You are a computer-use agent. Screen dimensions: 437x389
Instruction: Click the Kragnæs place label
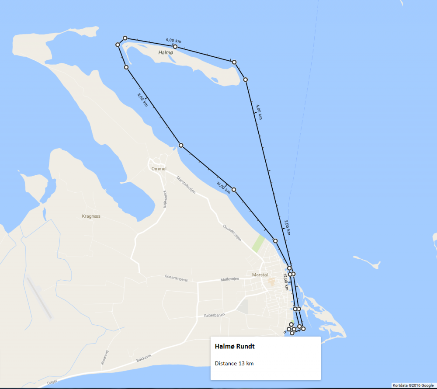(91, 216)
